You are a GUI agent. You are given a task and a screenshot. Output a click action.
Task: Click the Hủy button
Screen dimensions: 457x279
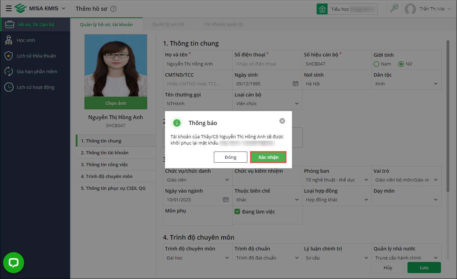pos(388,268)
